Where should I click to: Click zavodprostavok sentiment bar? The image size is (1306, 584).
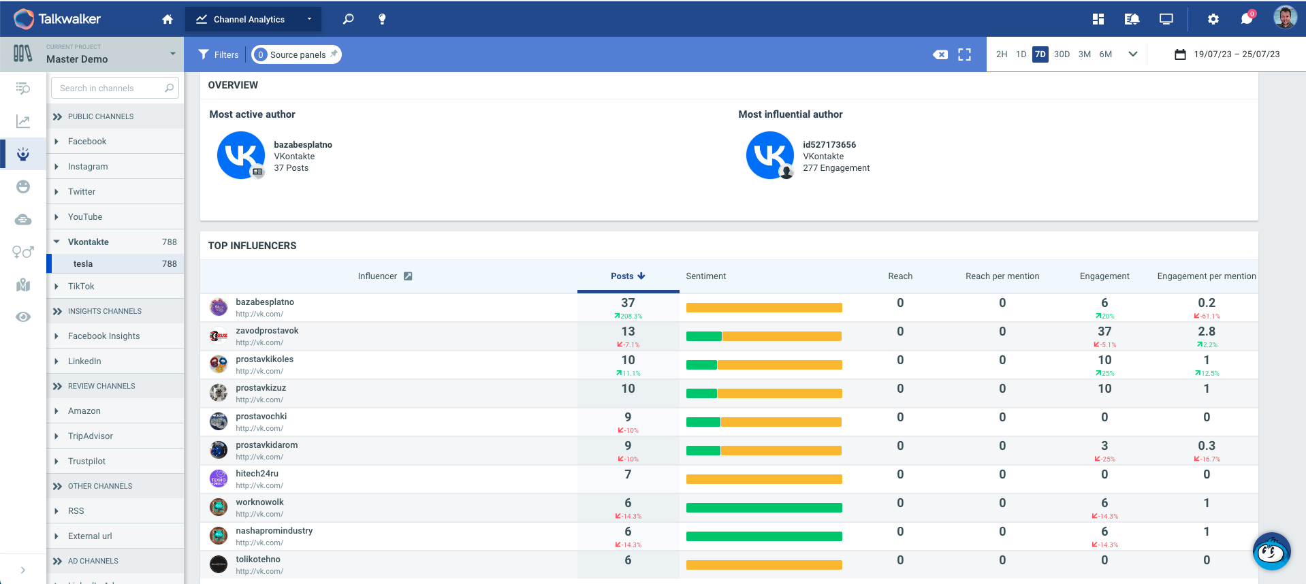pos(764,336)
